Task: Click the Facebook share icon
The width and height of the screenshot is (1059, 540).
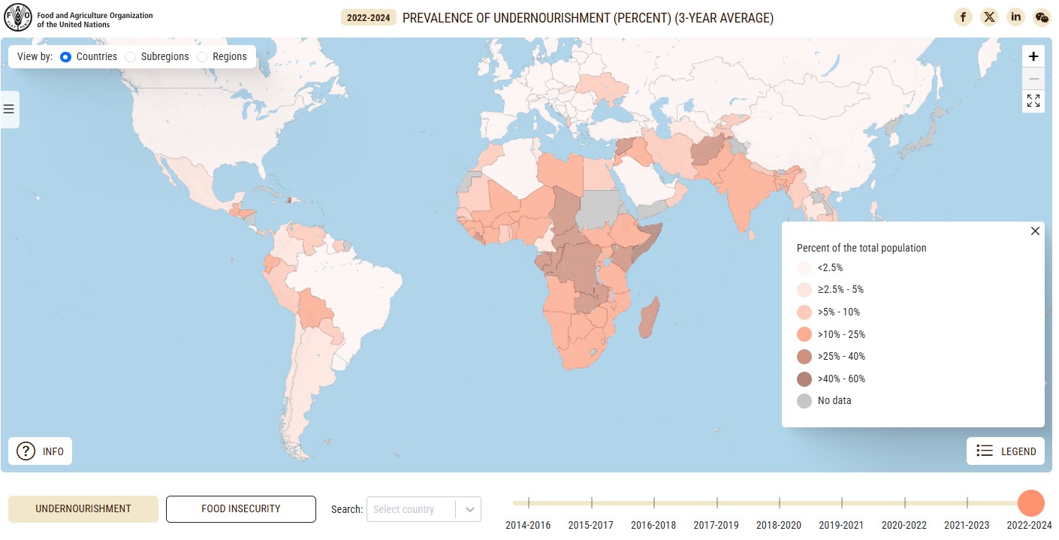Action: coord(963,17)
